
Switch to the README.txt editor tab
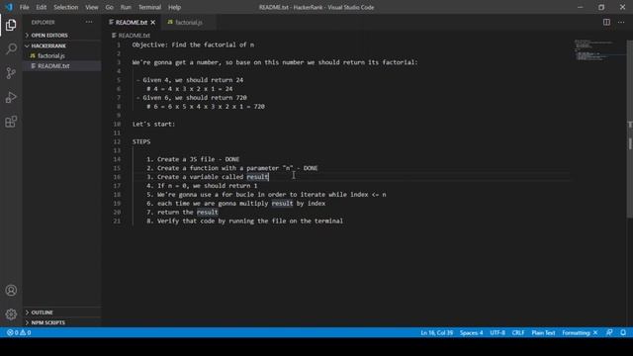[x=132, y=22]
